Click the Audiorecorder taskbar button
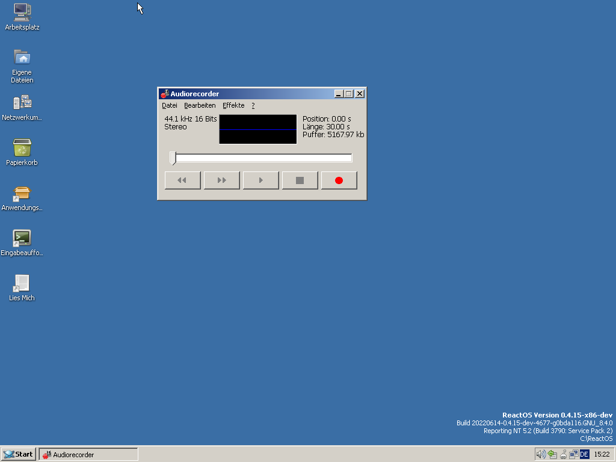Screen dimensions: 616x462 coord(88,455)
